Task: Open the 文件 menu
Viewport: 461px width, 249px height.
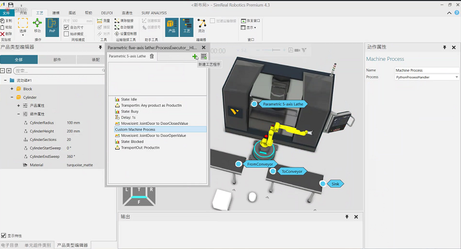Action: pyautogui.click(x=7, y=13)
